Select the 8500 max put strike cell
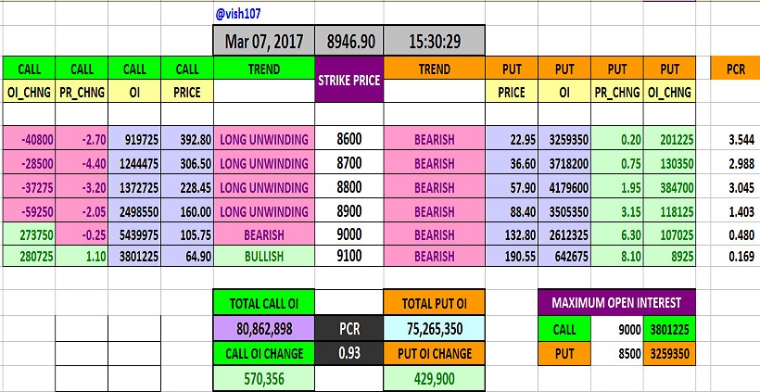The image size is (760, 392). pyautogui.click(x=629, y=353)
